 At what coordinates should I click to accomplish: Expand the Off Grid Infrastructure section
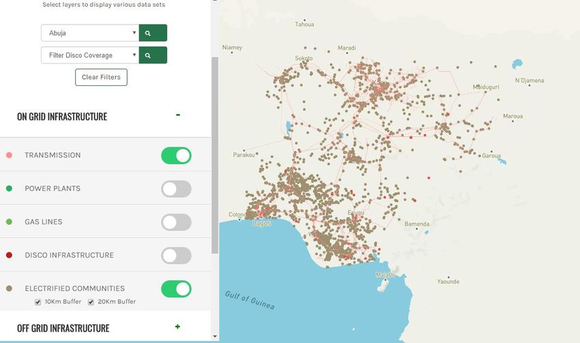click(x=177, y=327)
